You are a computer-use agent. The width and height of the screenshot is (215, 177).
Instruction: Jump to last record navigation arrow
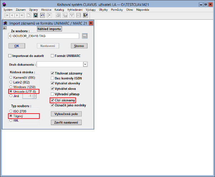click(x=21, y=15)
